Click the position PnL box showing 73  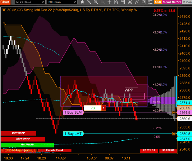coord(93,108)
